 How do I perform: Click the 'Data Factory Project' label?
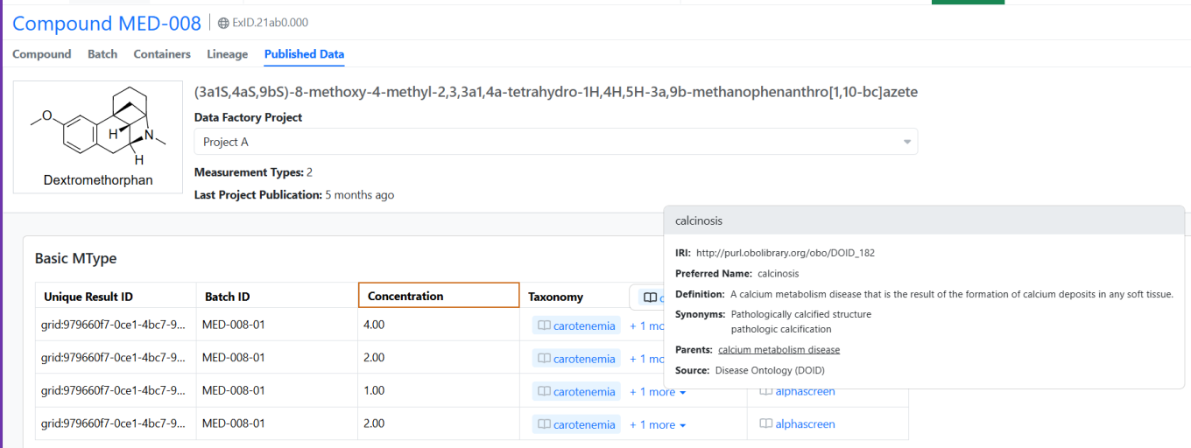pyautogui.click(x=248, y=117)
